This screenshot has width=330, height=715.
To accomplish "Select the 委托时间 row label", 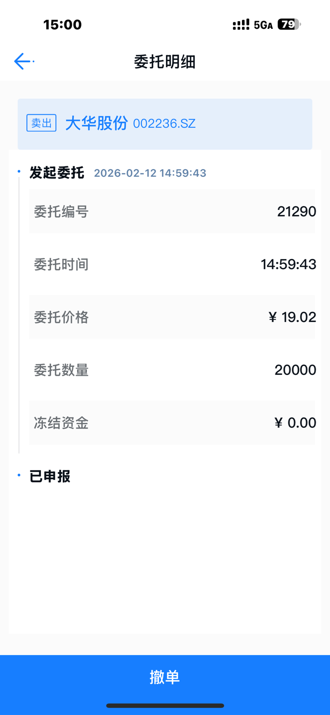I will (61, 264).
